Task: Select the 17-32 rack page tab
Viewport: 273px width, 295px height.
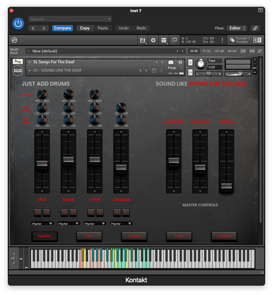Action: [x=206, y=51]
